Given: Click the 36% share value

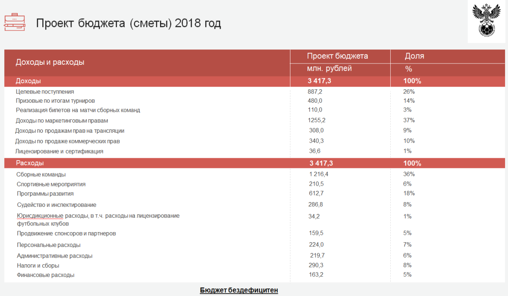Looking at the screenshot, I should click(409, 174).
